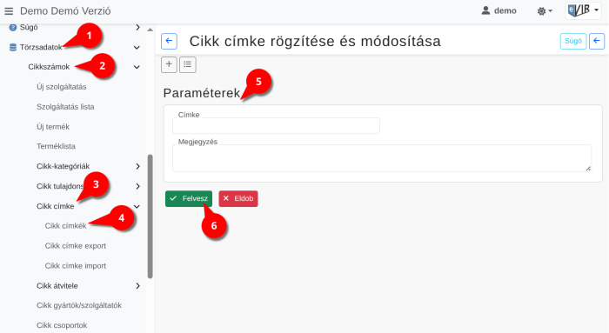The image size is (609, 333).
Task: Open the settings gear dropdown
Action: 545,11
